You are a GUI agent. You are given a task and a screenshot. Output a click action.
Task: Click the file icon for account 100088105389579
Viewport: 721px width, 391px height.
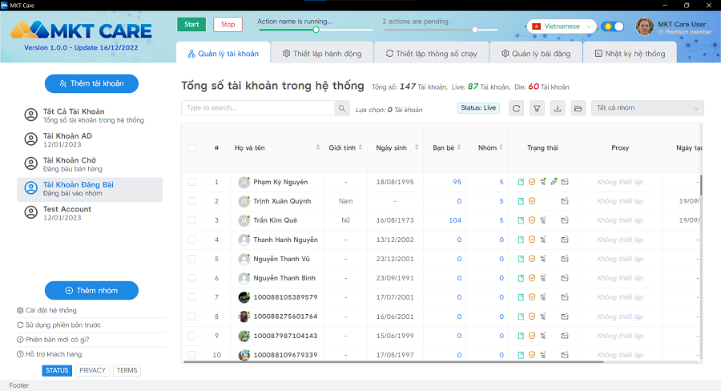521,297
